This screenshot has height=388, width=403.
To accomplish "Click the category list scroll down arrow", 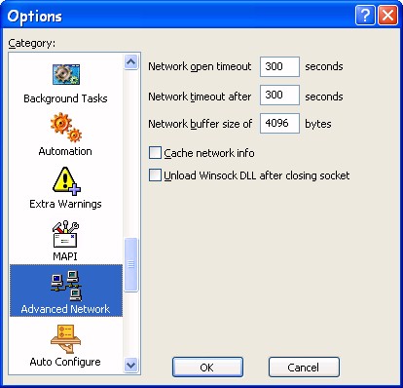I will tap(131, 365).
